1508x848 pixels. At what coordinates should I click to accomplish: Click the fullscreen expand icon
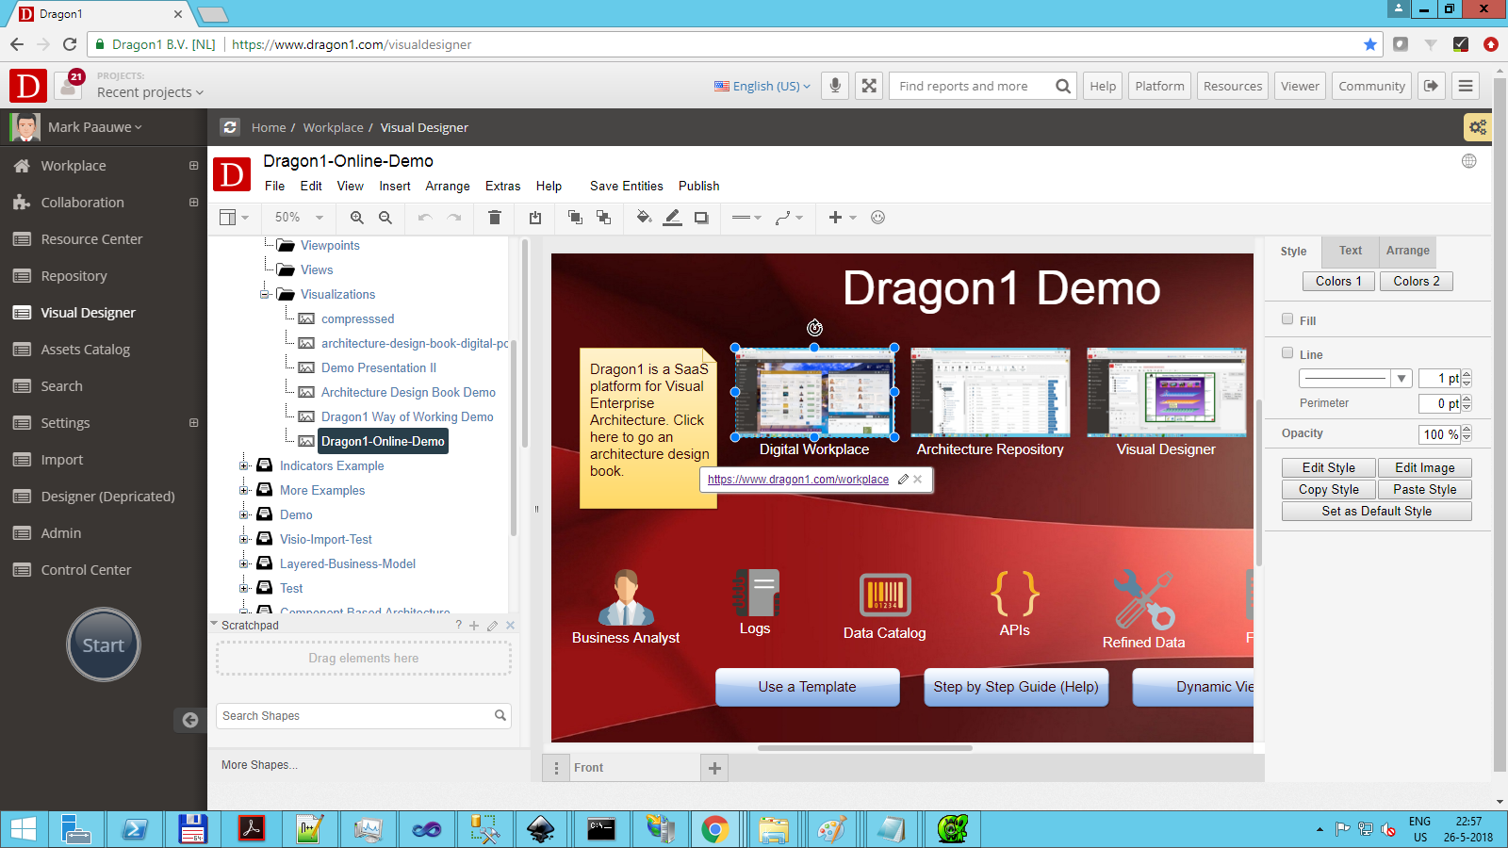point(869,86)
